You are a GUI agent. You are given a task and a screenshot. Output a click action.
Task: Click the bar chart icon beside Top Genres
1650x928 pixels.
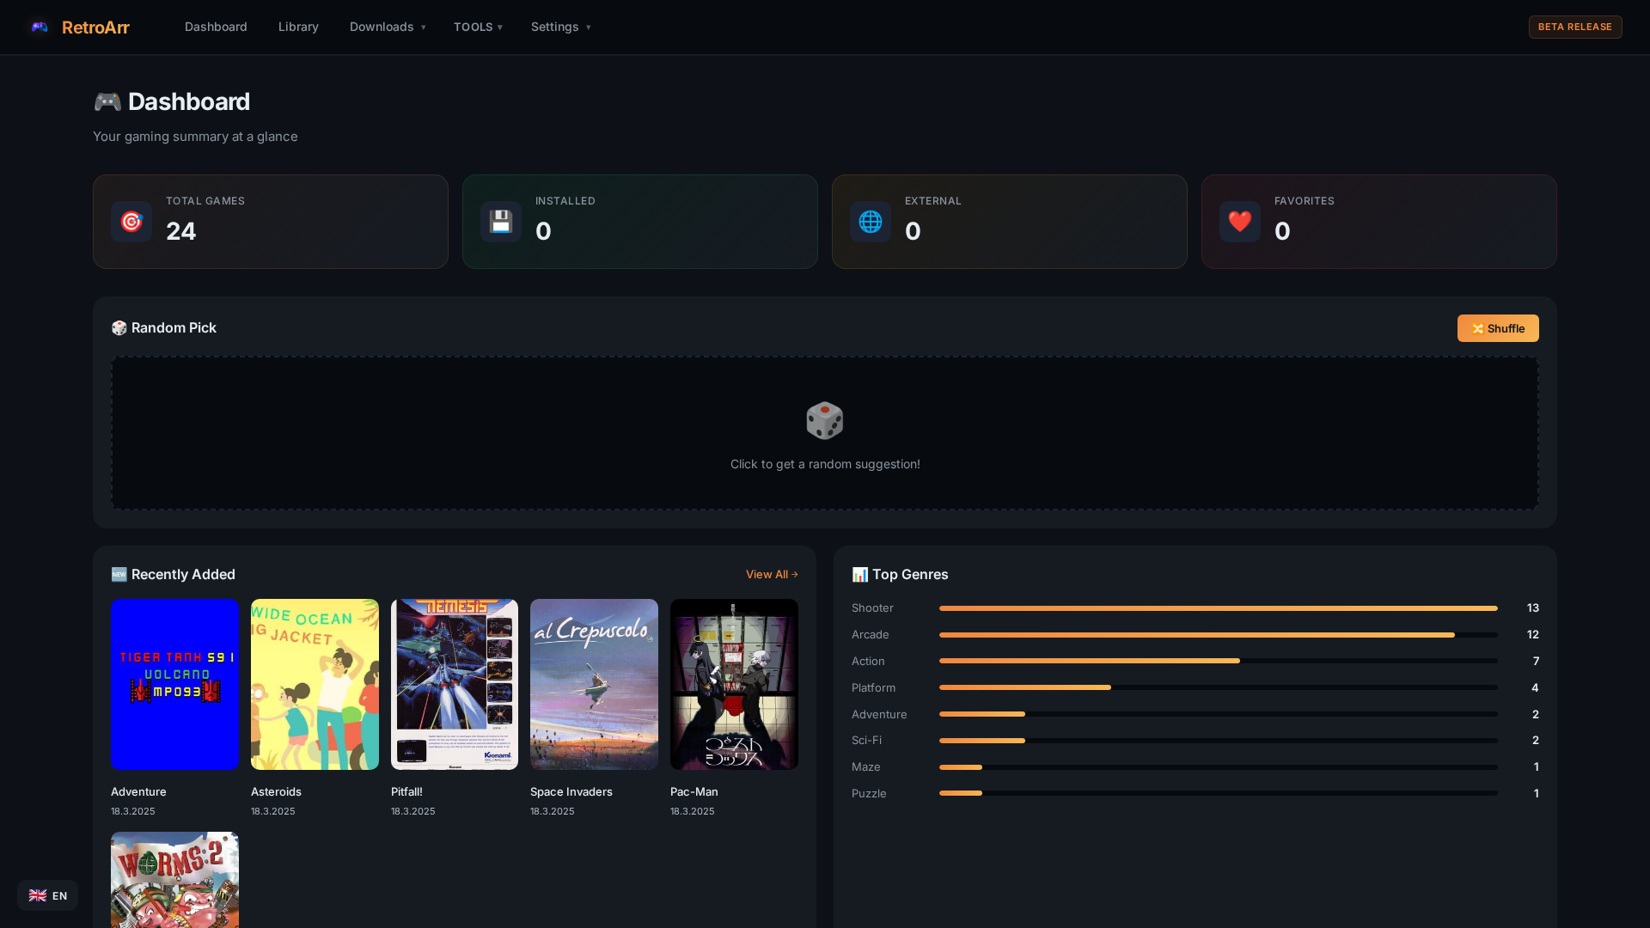tap(860, 574)
